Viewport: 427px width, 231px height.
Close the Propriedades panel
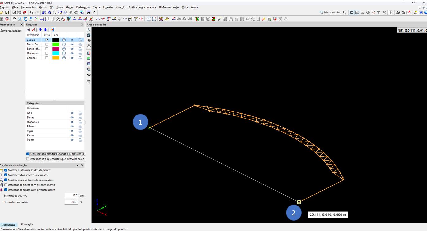click(x=21, y=25)
